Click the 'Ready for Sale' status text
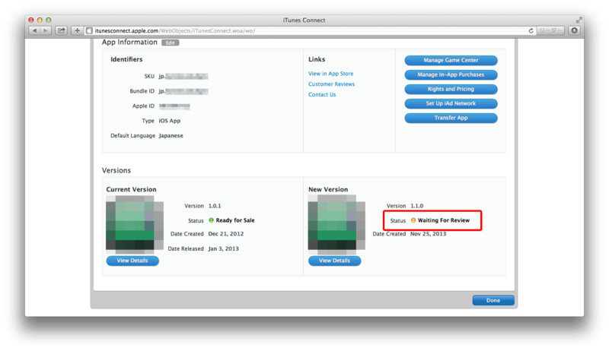This screenshot has width=609, height=351. click(235, 220)
